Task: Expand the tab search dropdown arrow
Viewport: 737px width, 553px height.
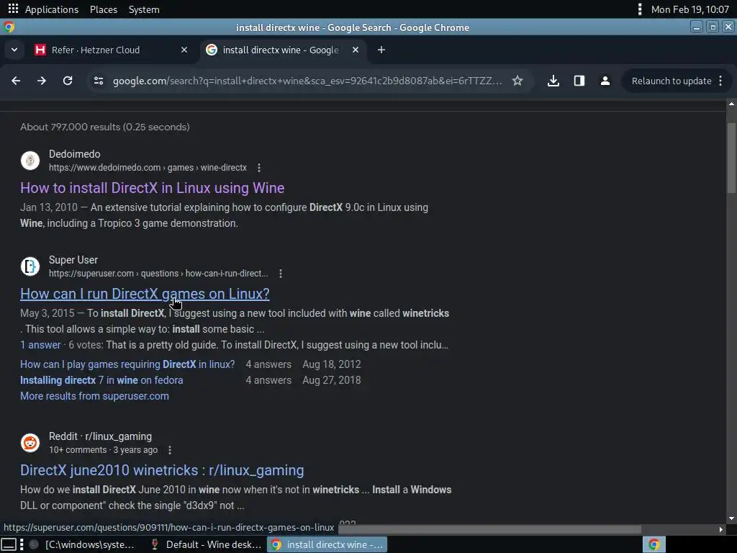Action: pos(14,50)
